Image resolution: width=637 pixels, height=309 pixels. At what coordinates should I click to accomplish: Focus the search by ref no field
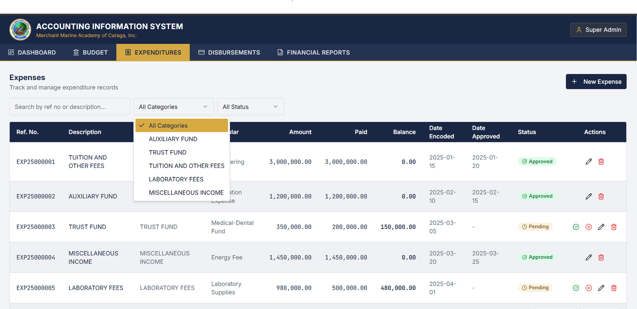[70, 107]
